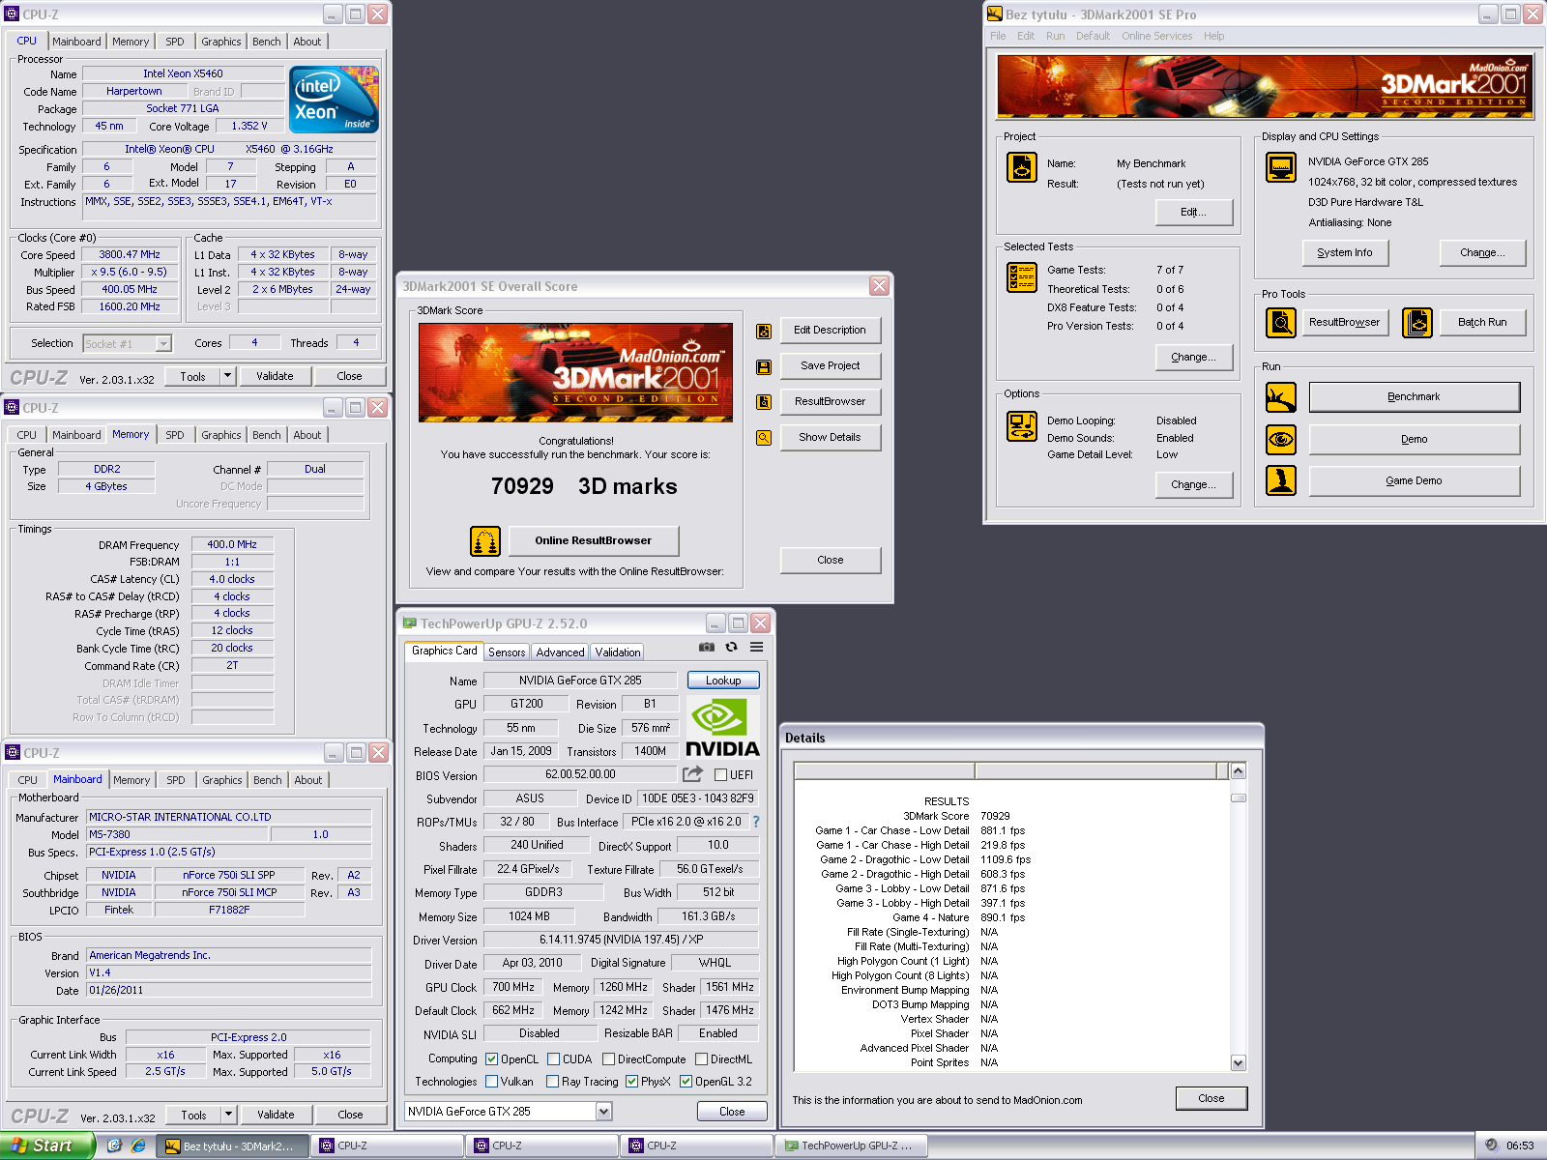This screenshot has width=1547, height=1160.
Task: Click the Edit Description icon
Action: tap(764, 331)
